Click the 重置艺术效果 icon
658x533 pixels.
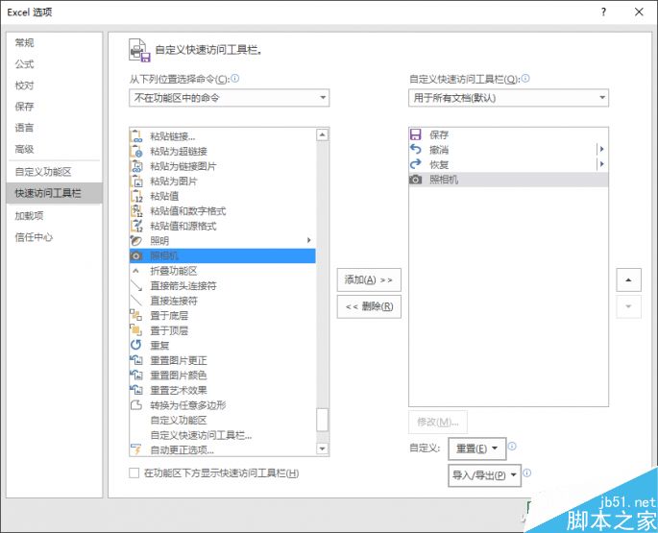click(136, 390)
